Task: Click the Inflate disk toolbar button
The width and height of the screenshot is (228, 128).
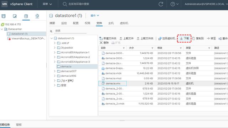Action: pyautogui.click(x=116, y=43)
